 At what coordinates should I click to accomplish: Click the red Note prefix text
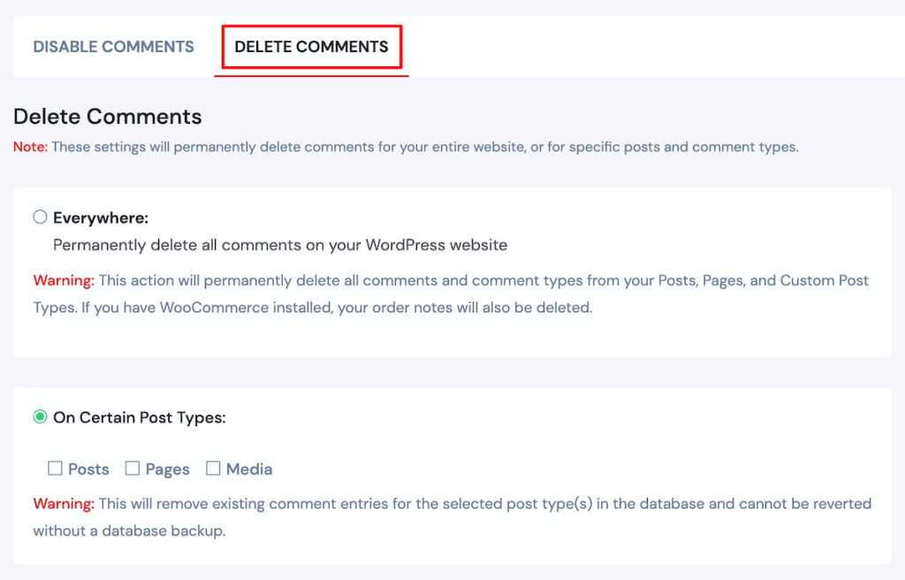pos(28,147)
